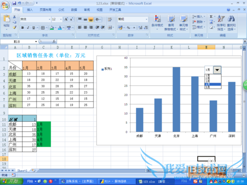Click Wrap Text icon
The image size is (247, 185).
pyautogui.click(x=110, y=20)
